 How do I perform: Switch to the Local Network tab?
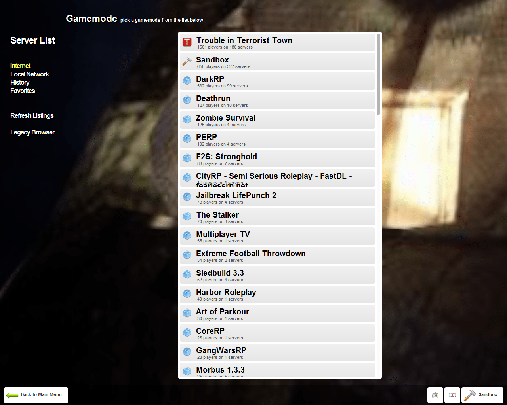[x=29, y=74]
